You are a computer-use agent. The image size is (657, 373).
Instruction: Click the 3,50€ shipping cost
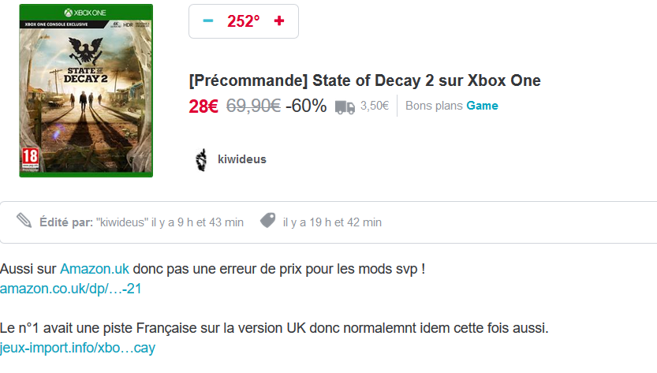pos(375,106)
